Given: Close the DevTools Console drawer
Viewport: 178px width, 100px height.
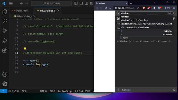Looking at the screenshot, I should click(174, 90).
